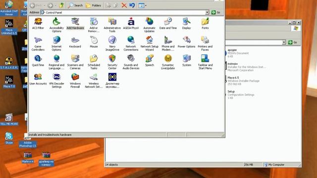This screenshot has height=178, width=317.
Task: Open Taskbar and Start Menu settings
Action: click(205, 62)
